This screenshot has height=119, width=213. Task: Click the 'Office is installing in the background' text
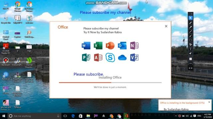point(182,103)
